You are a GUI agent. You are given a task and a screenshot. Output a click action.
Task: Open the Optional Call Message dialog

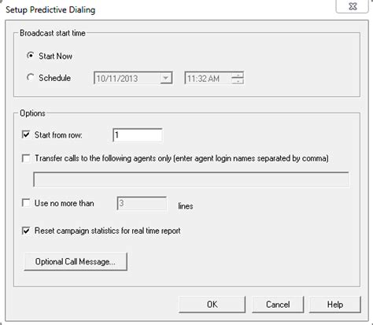click(x=76, y=261)
